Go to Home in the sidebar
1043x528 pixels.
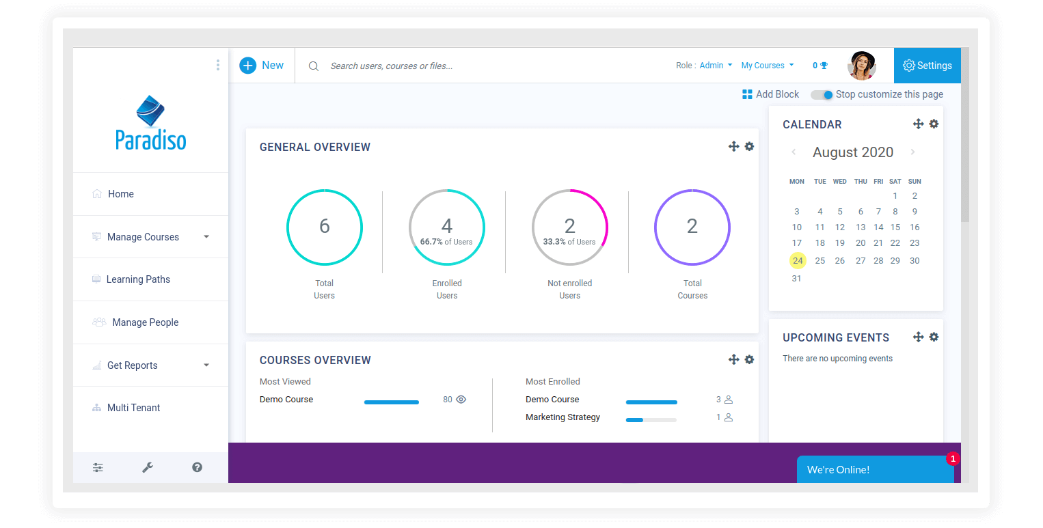[120, 193]
